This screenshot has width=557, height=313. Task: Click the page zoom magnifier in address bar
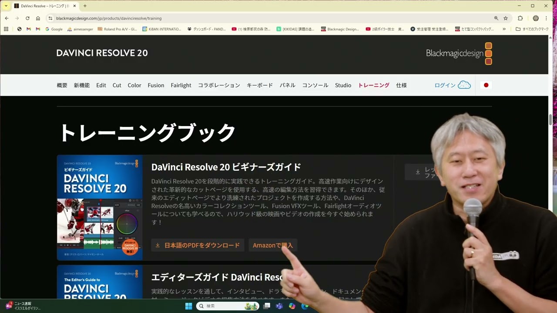[x=496, y=18]
